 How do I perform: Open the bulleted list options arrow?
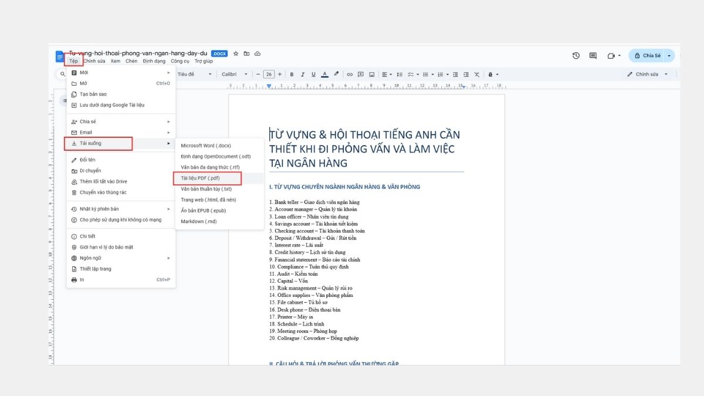(x=432, y=75)
